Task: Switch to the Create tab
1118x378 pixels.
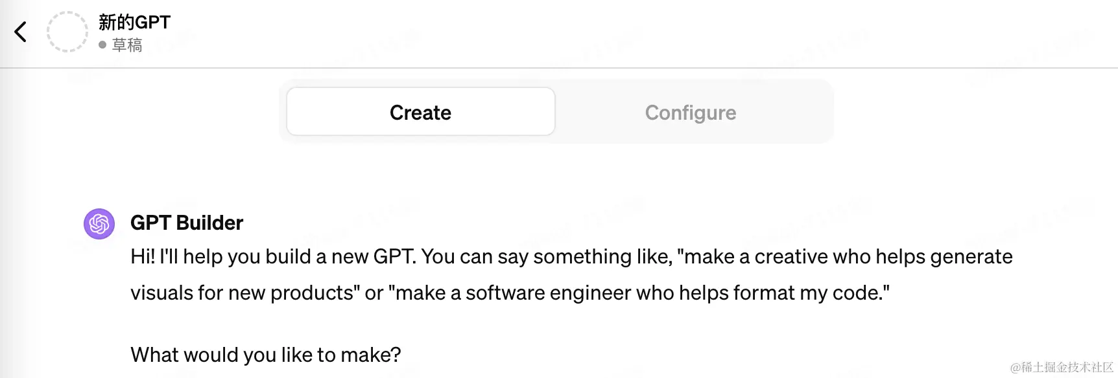Action: [420, 112]
